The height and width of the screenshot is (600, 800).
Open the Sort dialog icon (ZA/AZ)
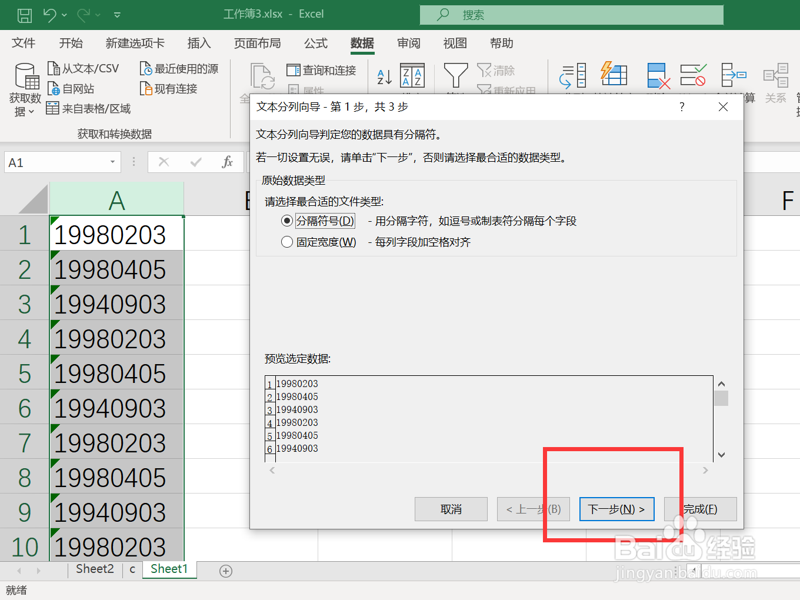[412, 76]
